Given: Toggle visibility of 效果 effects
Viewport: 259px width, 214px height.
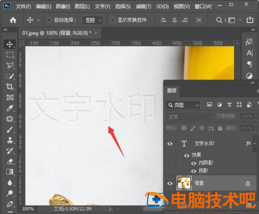Looking at the screenshot, I should (x=186, y=156).
